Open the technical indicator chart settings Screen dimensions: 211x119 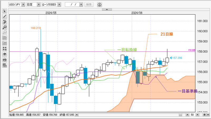tap(4, 38)
